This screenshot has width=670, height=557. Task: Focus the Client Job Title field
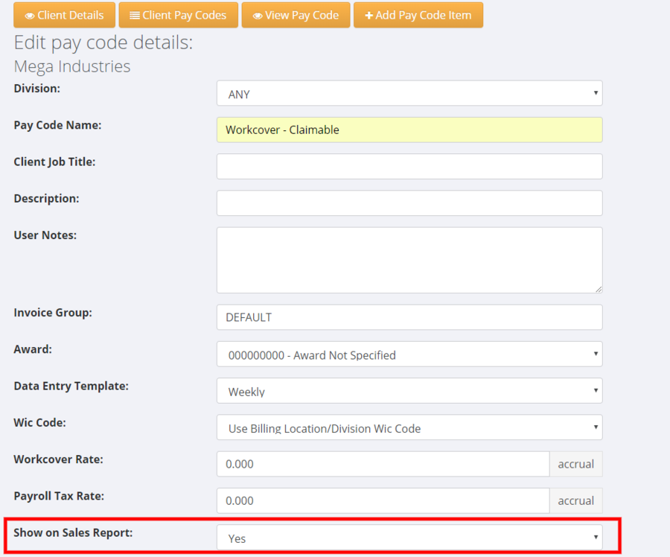click(x=409, y=167)
